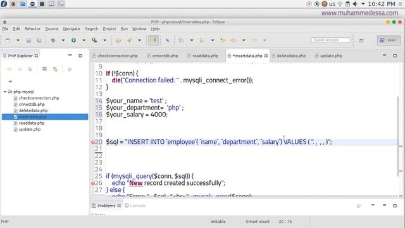Open the Source menu
This screenshot has height=228, width=405.
click(x=52, y=28)
